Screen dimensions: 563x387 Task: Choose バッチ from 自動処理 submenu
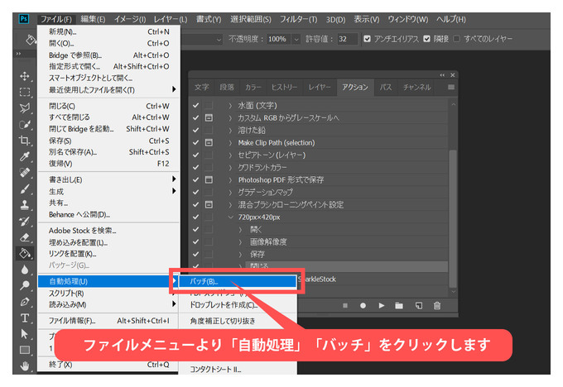point(238,281)
